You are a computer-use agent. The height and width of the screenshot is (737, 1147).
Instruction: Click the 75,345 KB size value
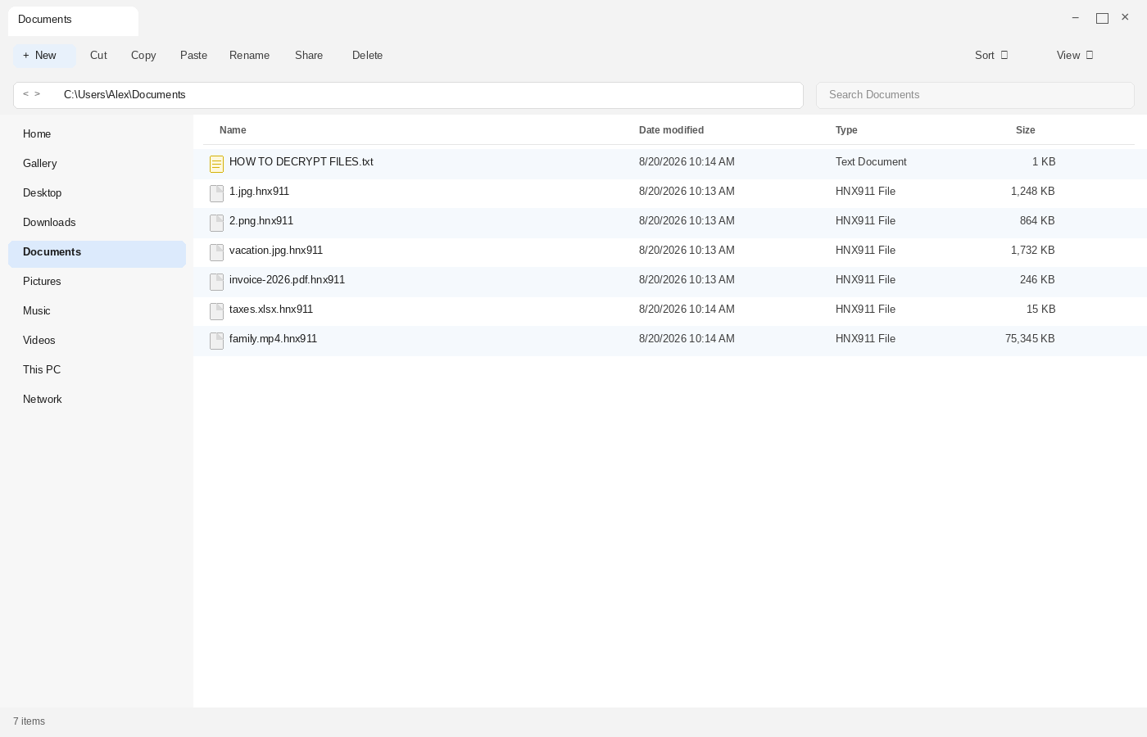pyautogui.click(x=1030, y=339)
